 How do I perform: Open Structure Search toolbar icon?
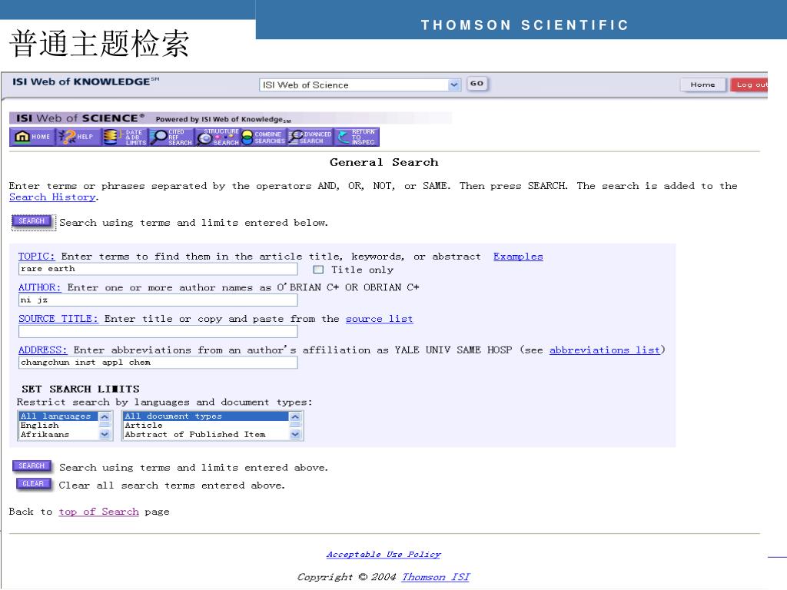pyautogui.click(x=218, y=137)
